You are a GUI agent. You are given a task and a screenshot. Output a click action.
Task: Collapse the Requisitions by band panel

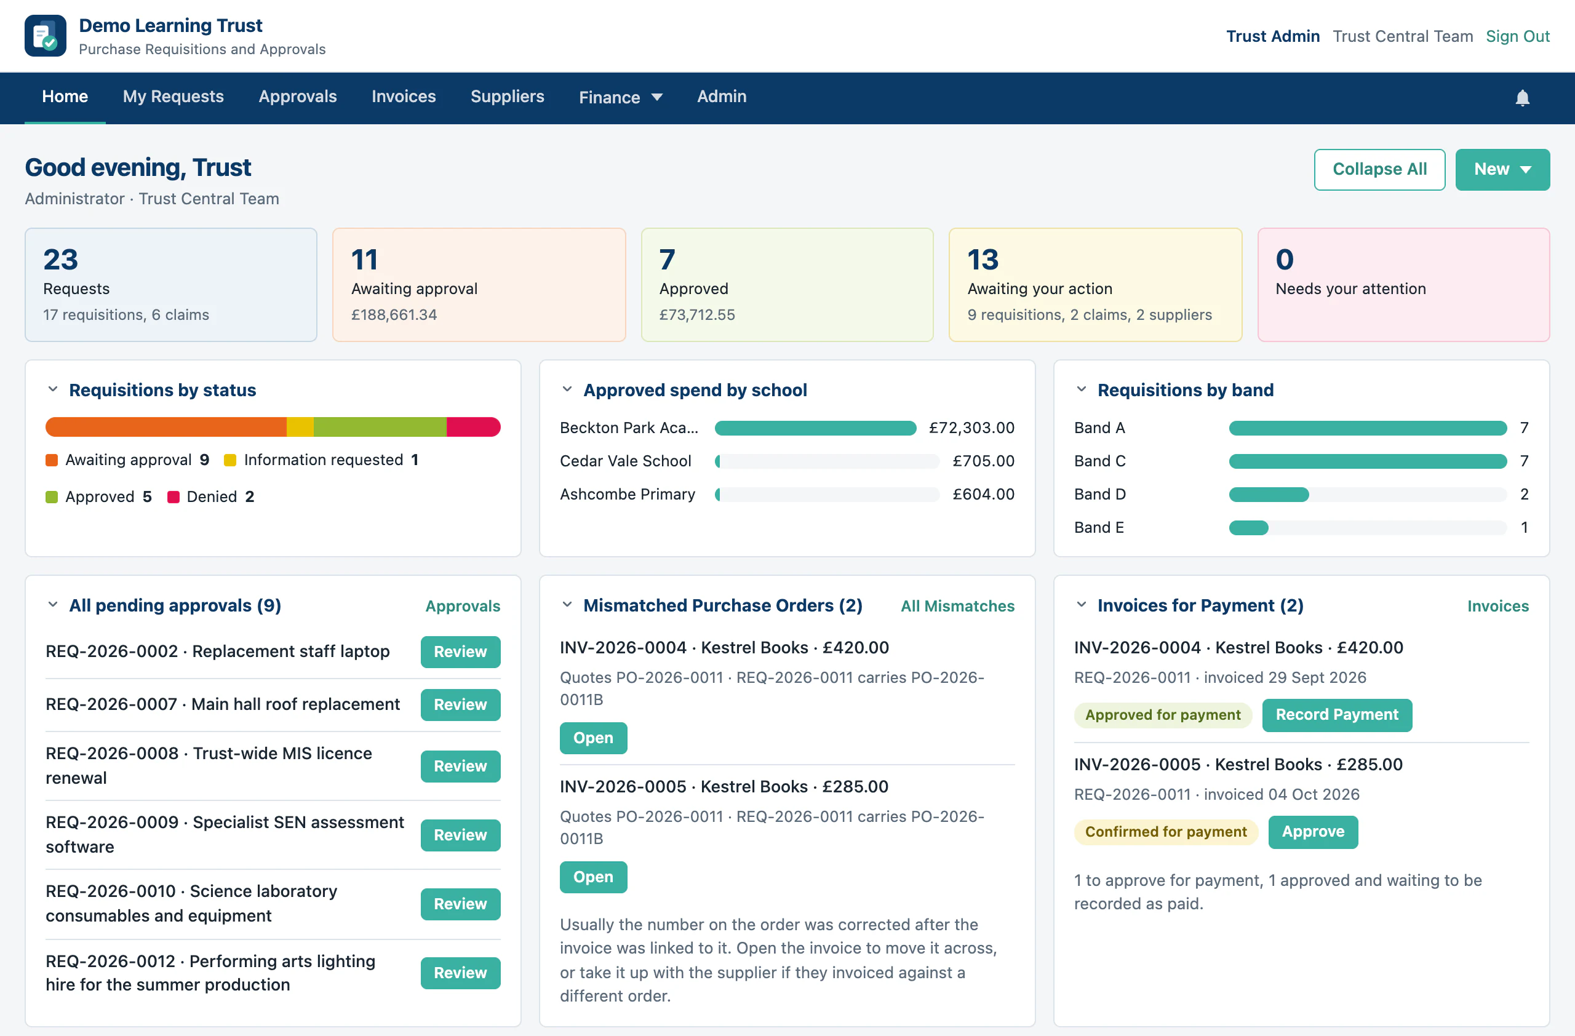(x=1082, y=389)
